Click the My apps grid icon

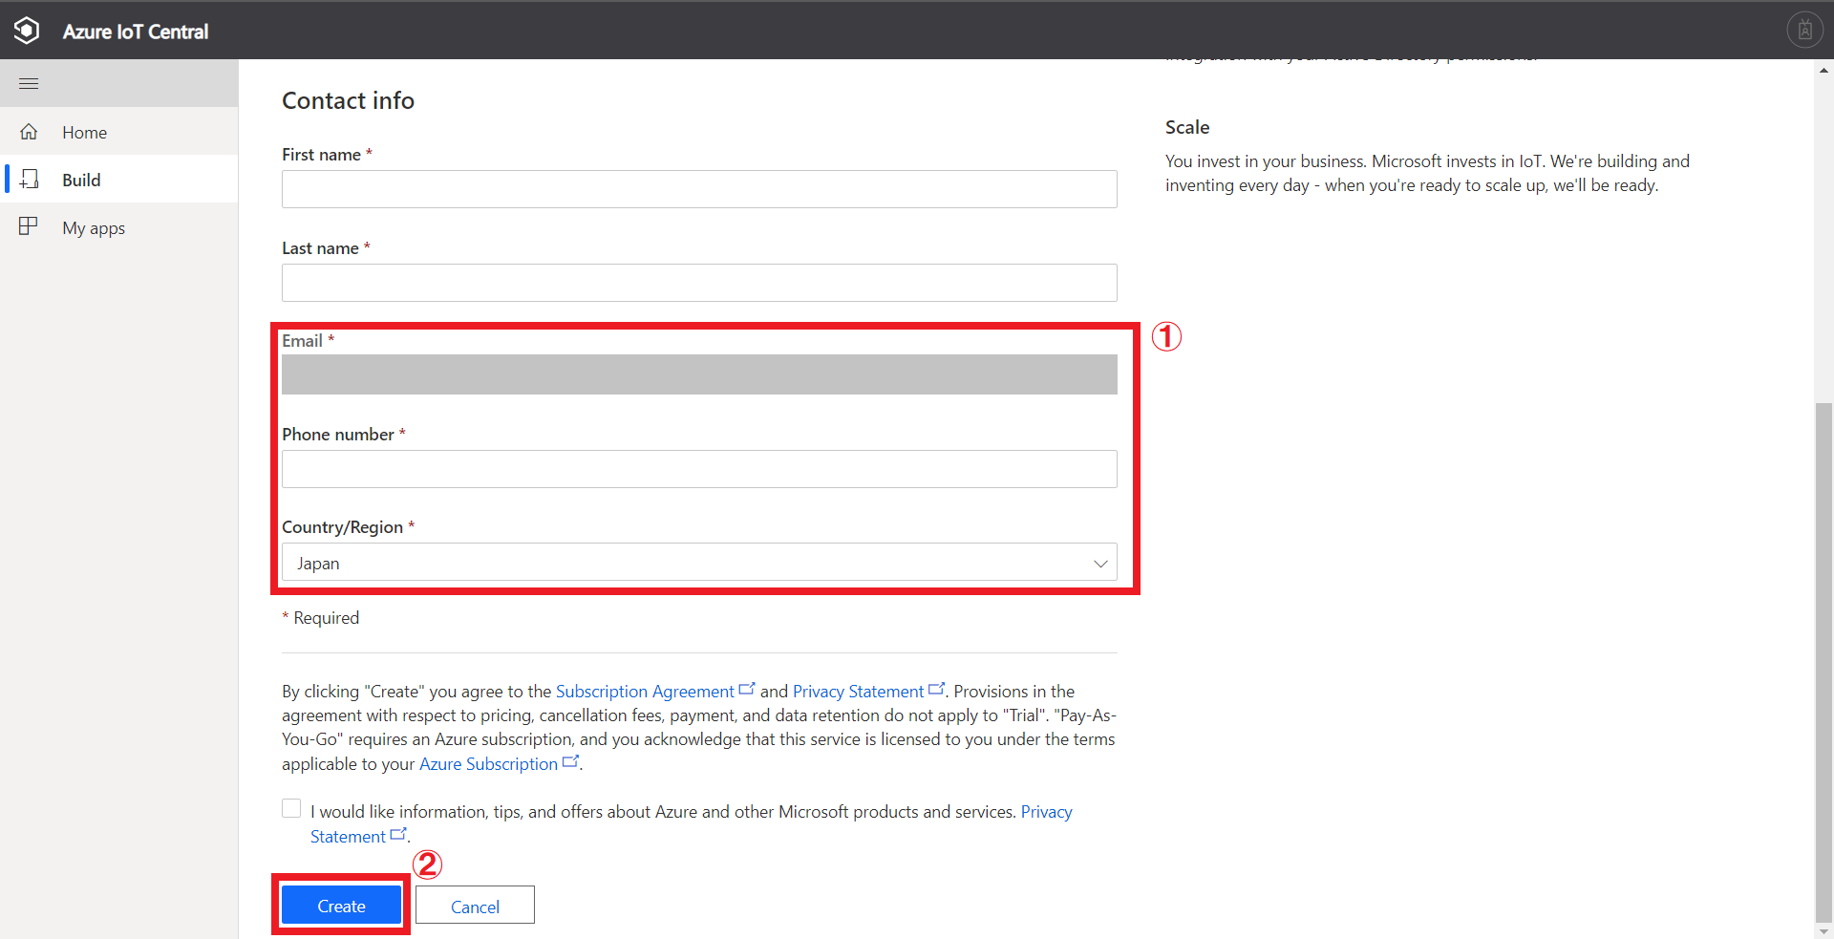click(x=29, y=226)
